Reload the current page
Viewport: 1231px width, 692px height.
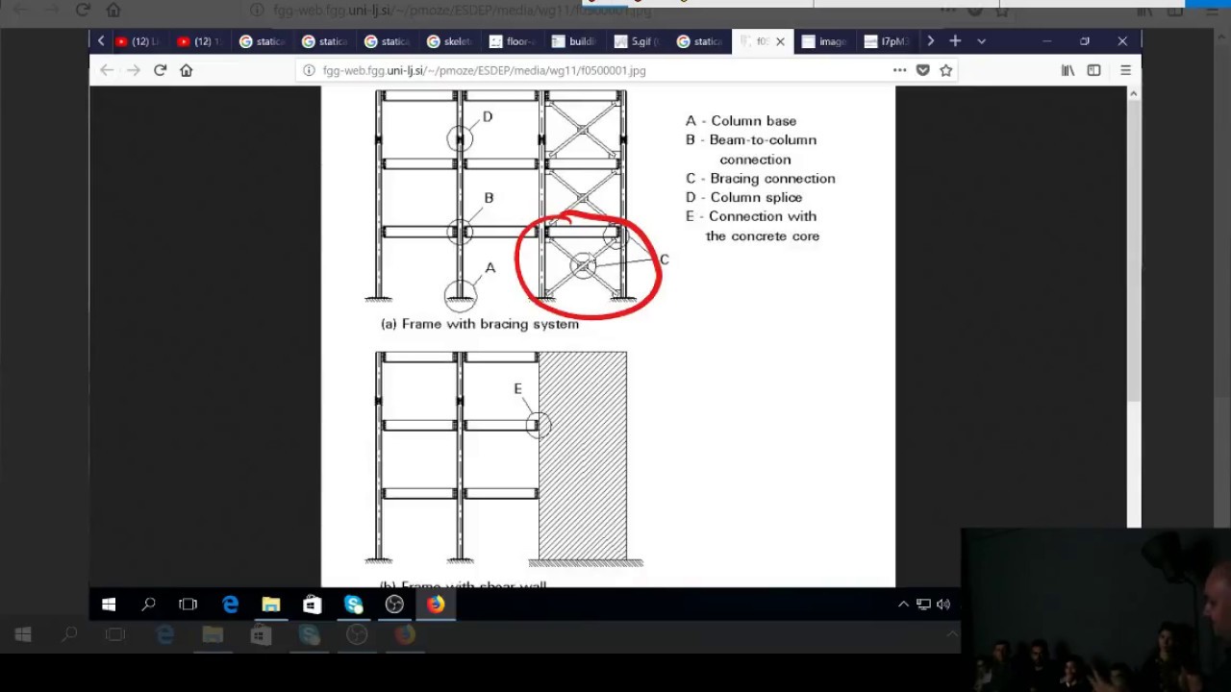point(160,70)
